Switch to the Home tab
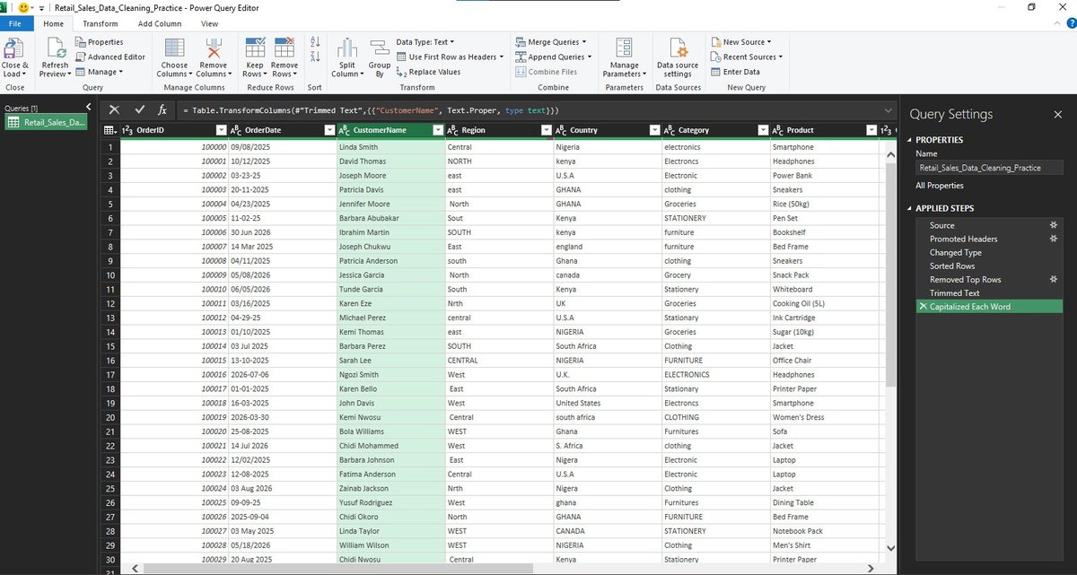The width and height of the screenshot is (1077, 575). point(53,24)
